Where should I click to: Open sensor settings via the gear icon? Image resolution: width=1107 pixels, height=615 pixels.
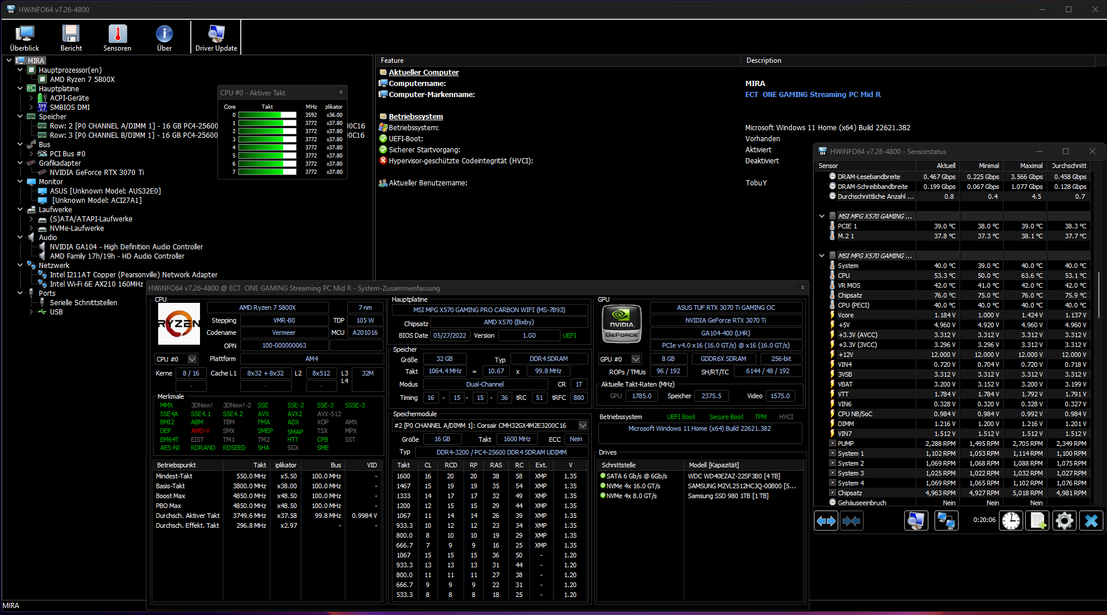pos(1065,521)
